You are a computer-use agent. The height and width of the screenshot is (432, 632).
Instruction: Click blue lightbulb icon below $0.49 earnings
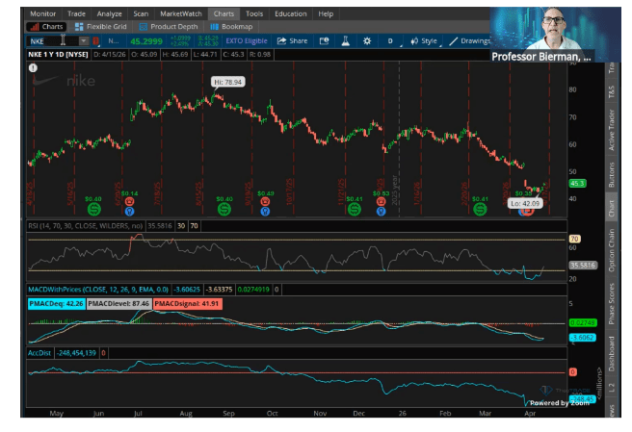[265, 211]
